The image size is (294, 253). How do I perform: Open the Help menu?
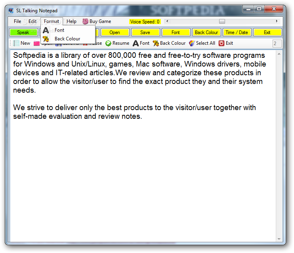point(71,21)
